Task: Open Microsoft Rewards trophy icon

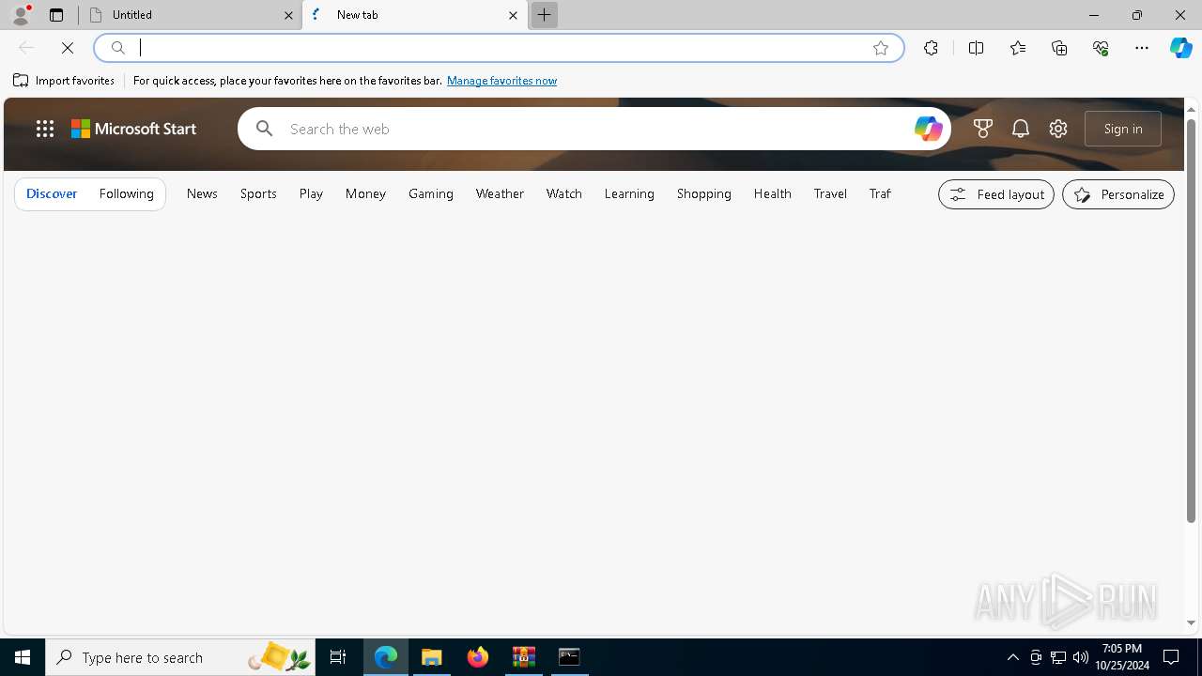Action: click(983, 129)
